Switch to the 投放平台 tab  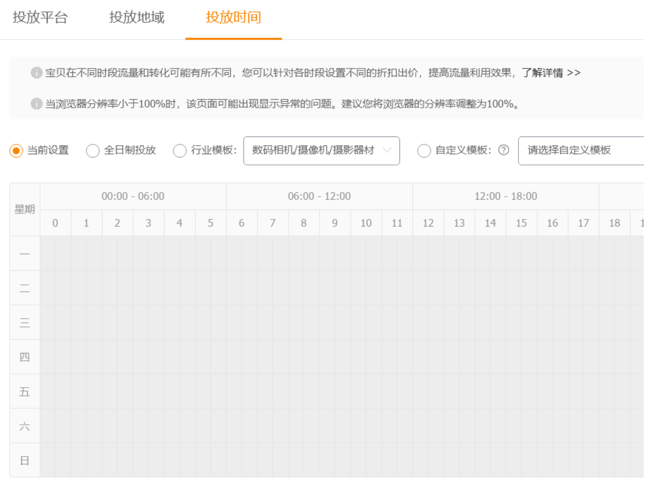click(x=40, y=17)
